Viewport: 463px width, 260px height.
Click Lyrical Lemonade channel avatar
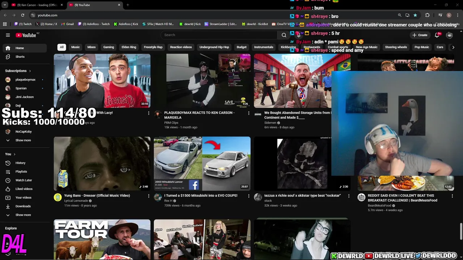click(x=58, y=197)
